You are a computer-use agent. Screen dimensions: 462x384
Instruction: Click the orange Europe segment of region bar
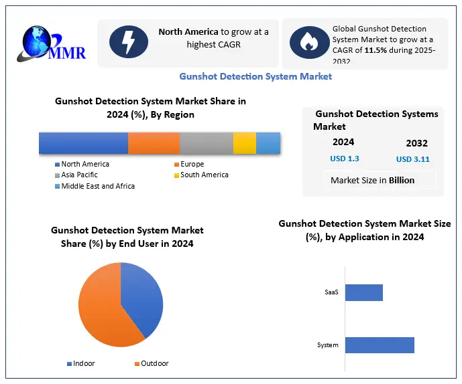154,144
